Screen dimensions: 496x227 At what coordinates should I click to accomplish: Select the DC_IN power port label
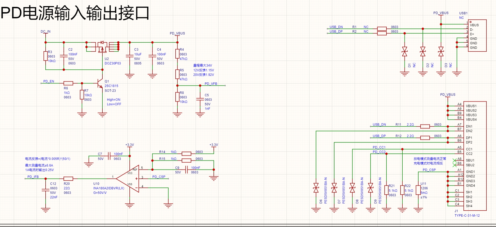[46, 32]
